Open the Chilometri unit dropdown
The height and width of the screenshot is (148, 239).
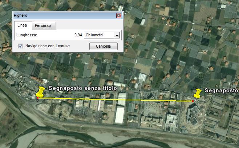click(x=99, y=35)
